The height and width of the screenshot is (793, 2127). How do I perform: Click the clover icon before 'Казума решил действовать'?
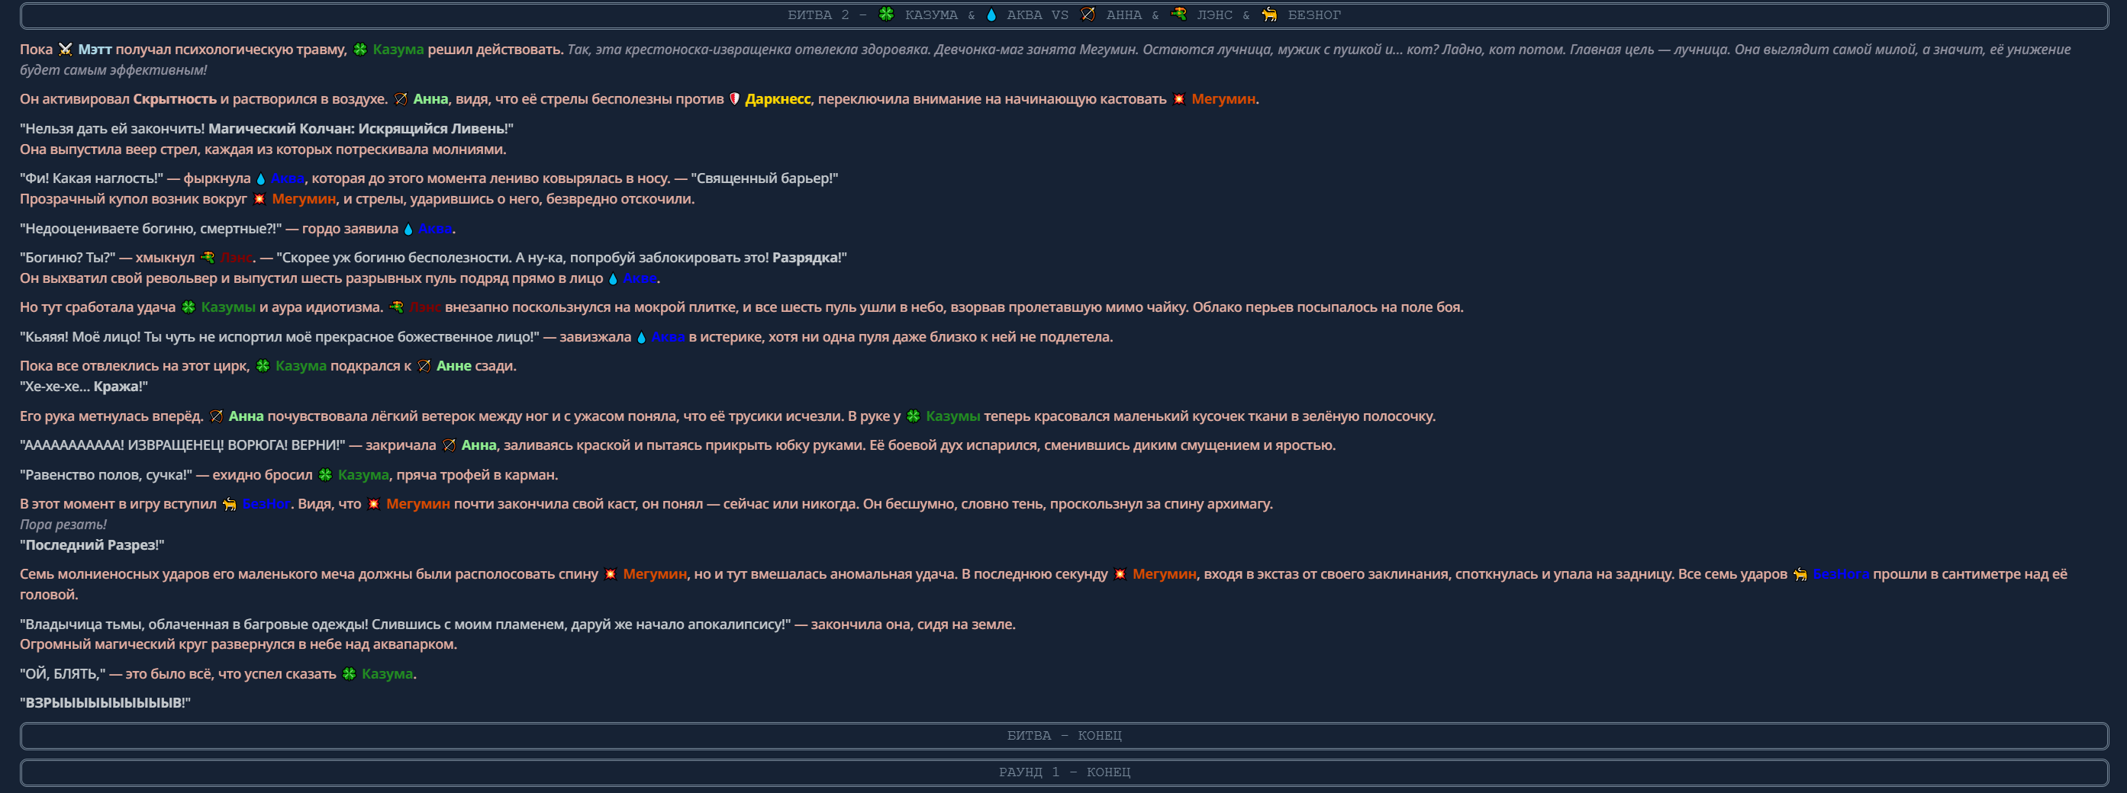[360, 50]
